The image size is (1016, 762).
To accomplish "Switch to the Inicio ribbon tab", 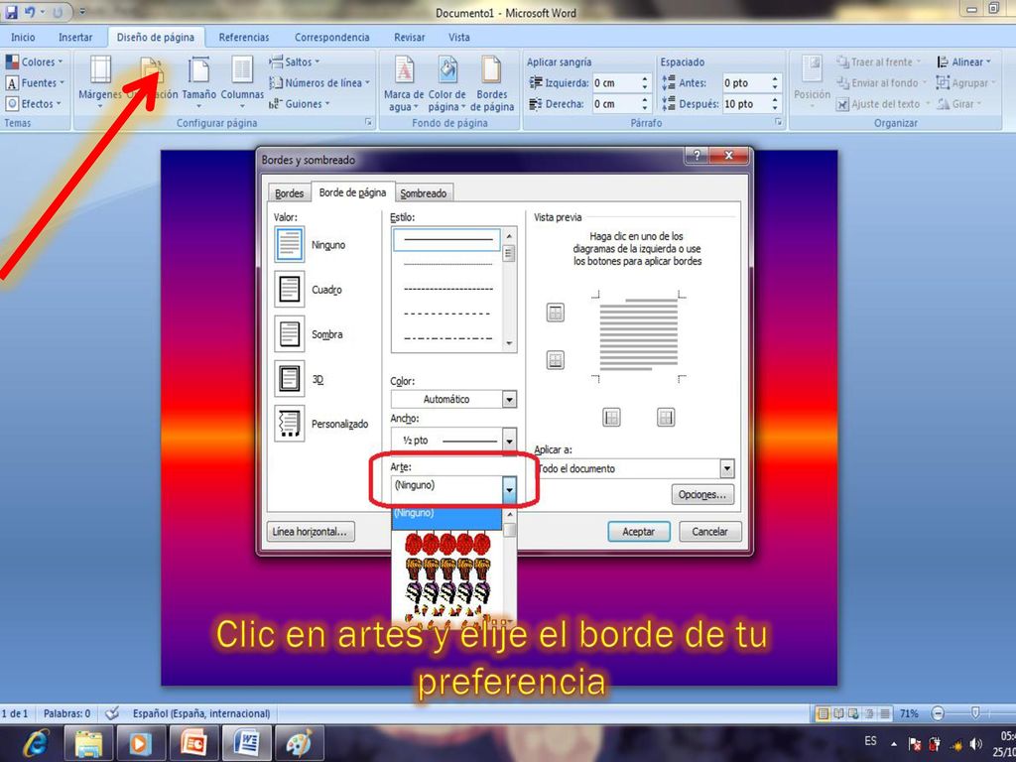I will click(23, 37).
